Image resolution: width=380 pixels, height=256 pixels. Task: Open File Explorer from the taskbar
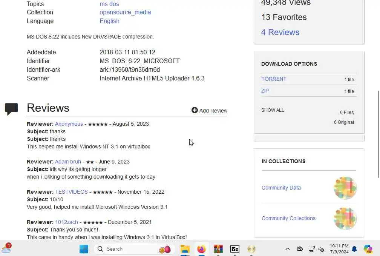coord(185,249)
